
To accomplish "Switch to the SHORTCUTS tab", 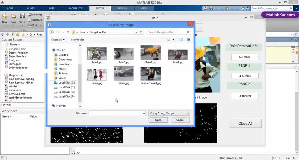I will click(75, 8).
